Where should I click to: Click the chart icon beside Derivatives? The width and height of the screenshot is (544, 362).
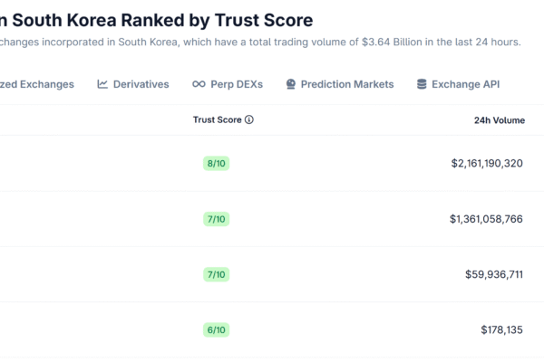(x=103, y=84)
